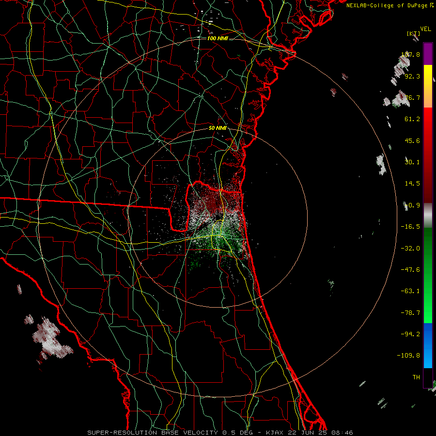The width and height of the screenshot is (436, 436).
Task: Select the 50 NMI range ring label
Action: click(218, 128)
